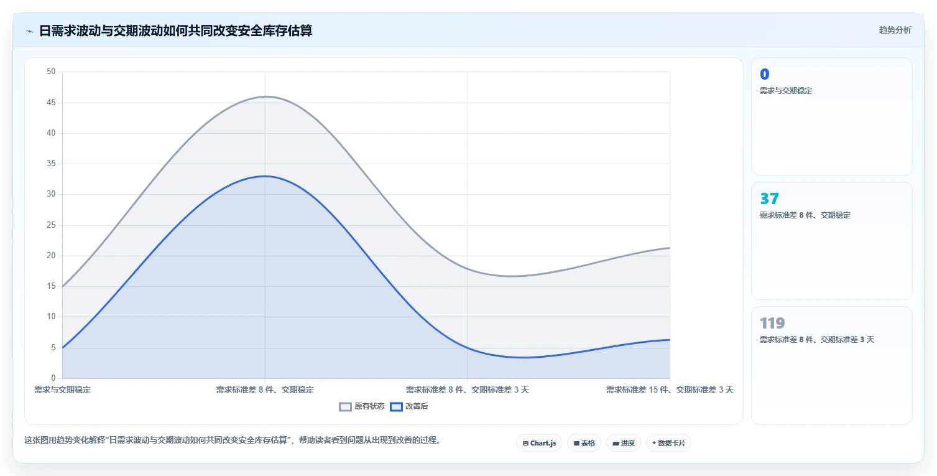This screenshot has height=476, width=937.
Task: Click the 原有状态 legend label
Action: click(x=369, y=407)
